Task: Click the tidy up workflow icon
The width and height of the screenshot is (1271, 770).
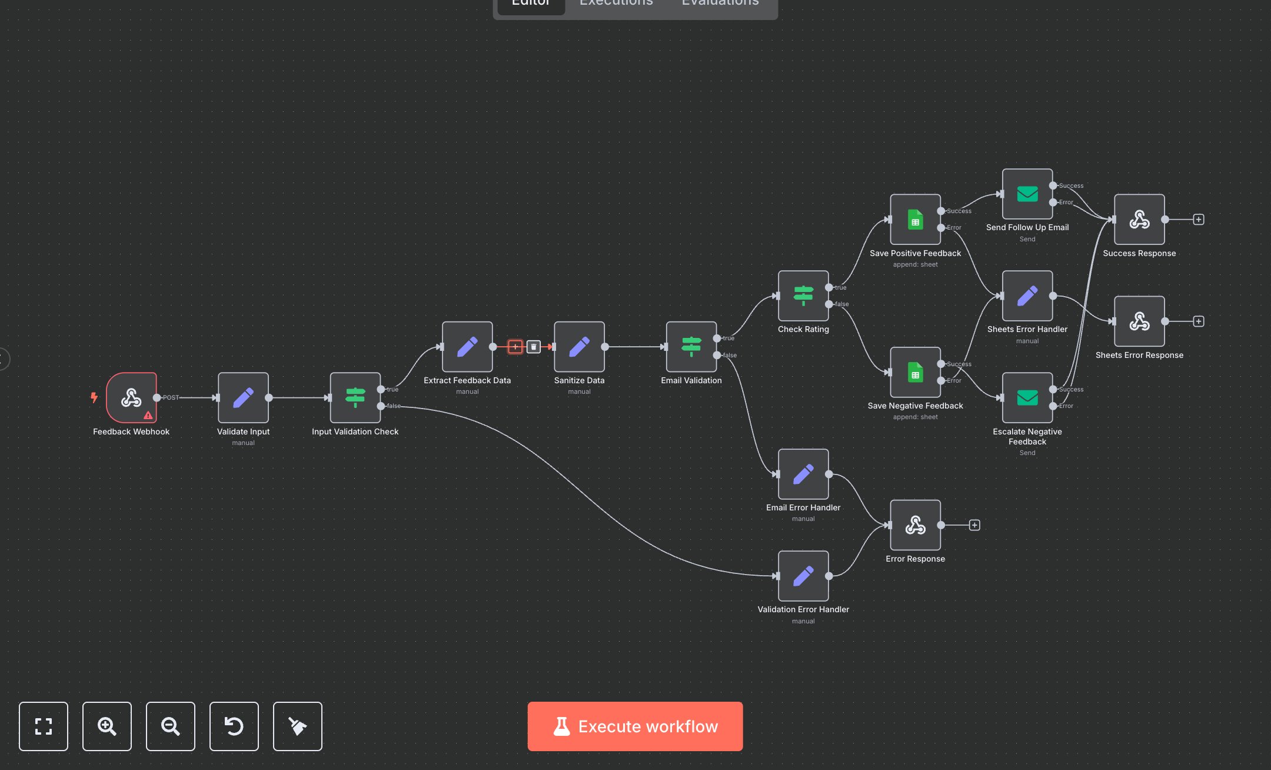Action: coord(297,726)
